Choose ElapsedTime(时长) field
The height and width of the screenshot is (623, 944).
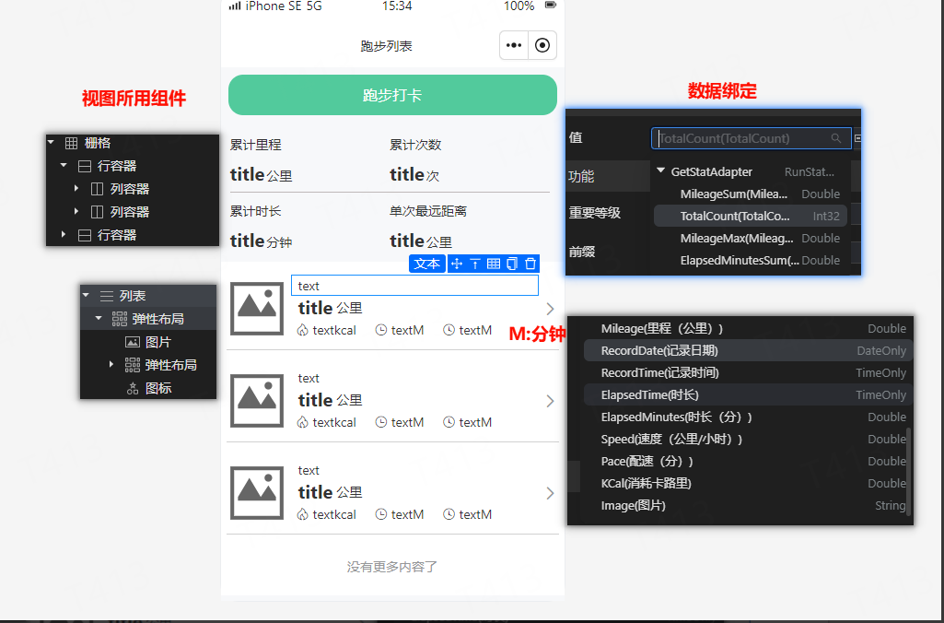coord(749,394)
